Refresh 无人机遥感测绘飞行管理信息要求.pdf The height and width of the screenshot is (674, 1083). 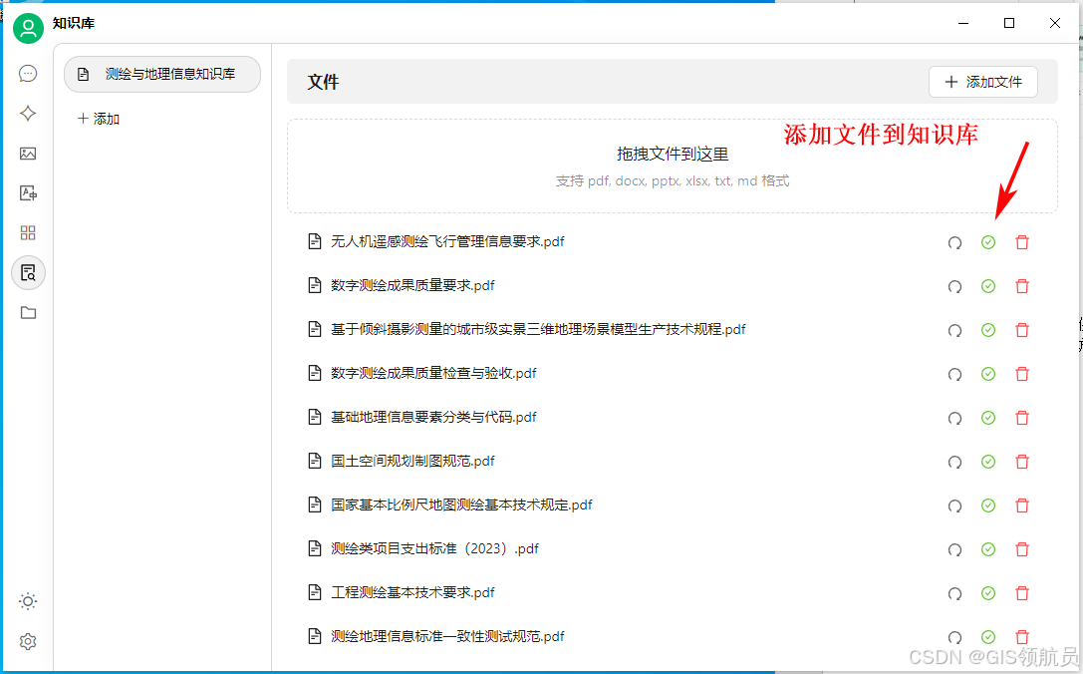point(954,242)
